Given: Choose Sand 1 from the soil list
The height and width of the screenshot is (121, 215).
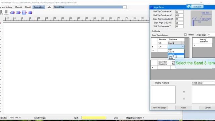Looking at the screenshot, I should [x=176, y=52].
